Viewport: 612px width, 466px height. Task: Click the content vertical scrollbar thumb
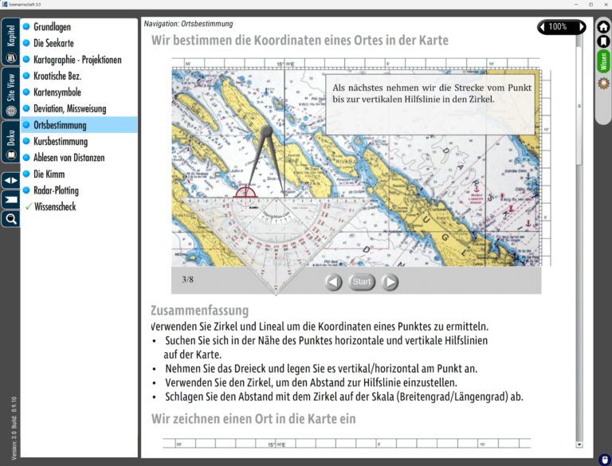click(x=579, y=106)
